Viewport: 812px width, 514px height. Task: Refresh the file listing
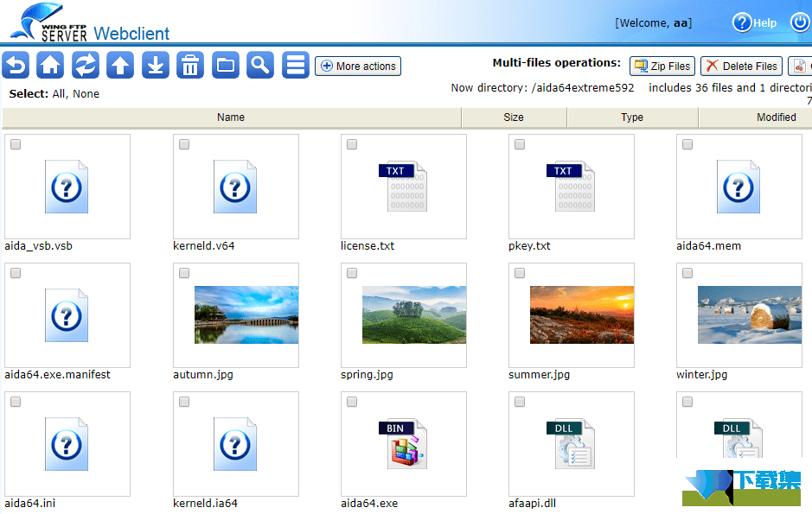coord(86,65)
